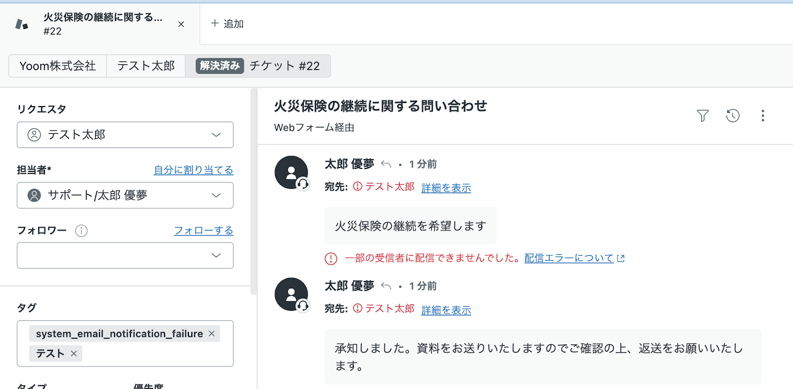This screenshot has width=793, height=389.
Task: Remove the system_email_notification_failure tag
Action: point(212,333)
